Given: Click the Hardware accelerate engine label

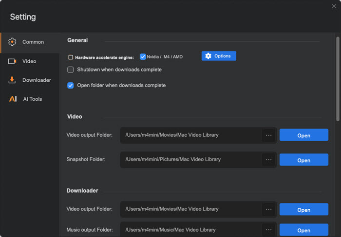Looking at the screenshot, I should (x=104, y=57).
